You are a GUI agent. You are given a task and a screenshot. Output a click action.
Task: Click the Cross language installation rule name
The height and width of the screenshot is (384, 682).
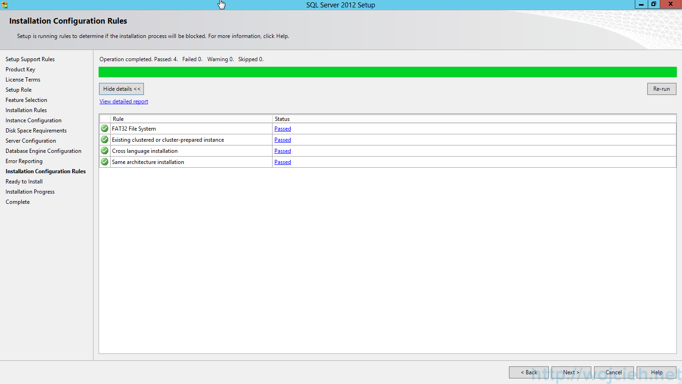(145, 151)
